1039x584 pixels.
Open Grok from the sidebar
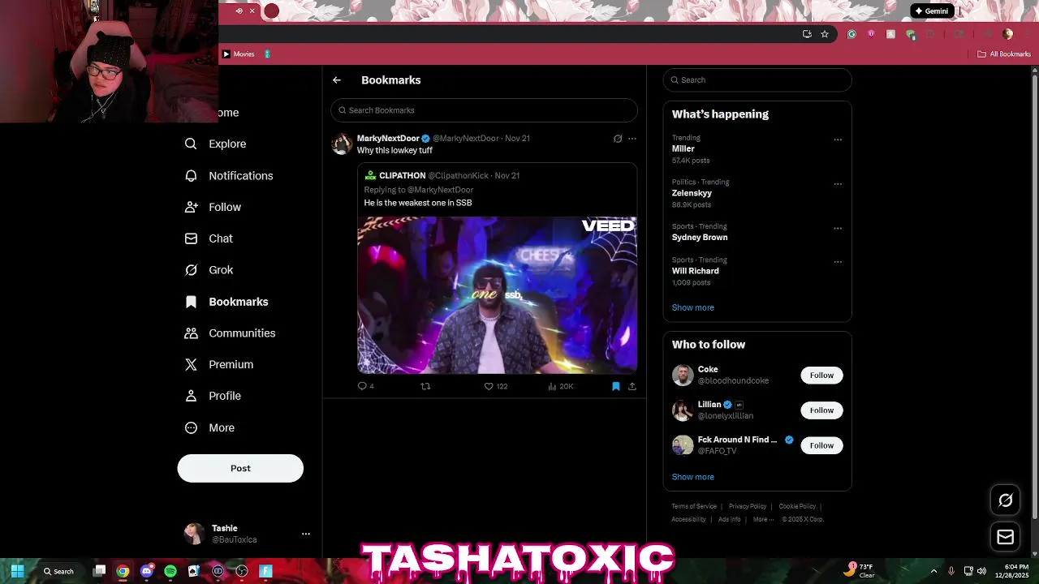click(209, 270)
